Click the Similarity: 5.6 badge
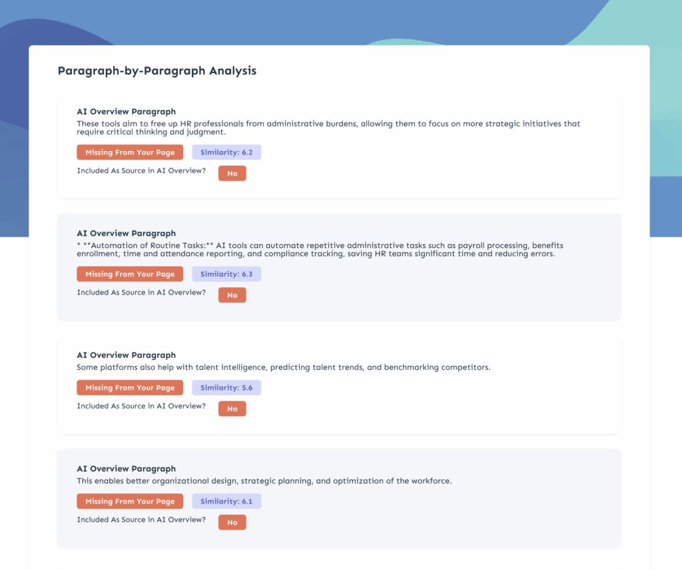The image size is (682, 570). (x=226, y=388)
